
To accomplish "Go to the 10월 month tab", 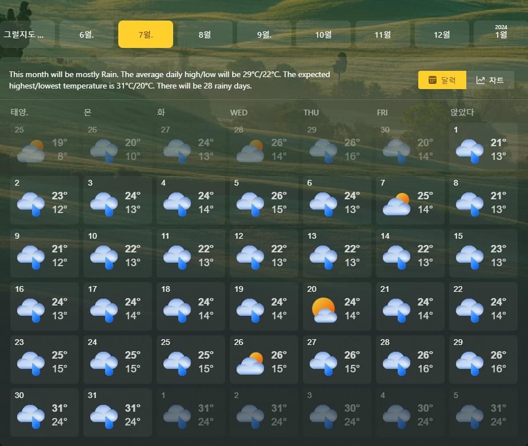I will point(323,34).
